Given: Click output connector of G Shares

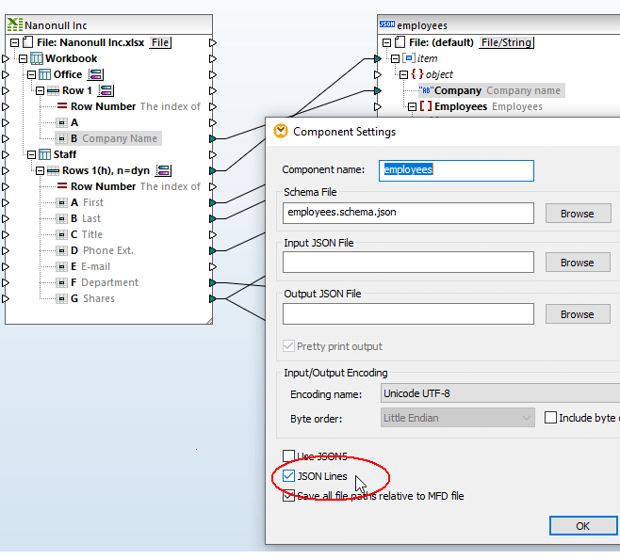Looking at the screenshot, I should coord(212,298).
